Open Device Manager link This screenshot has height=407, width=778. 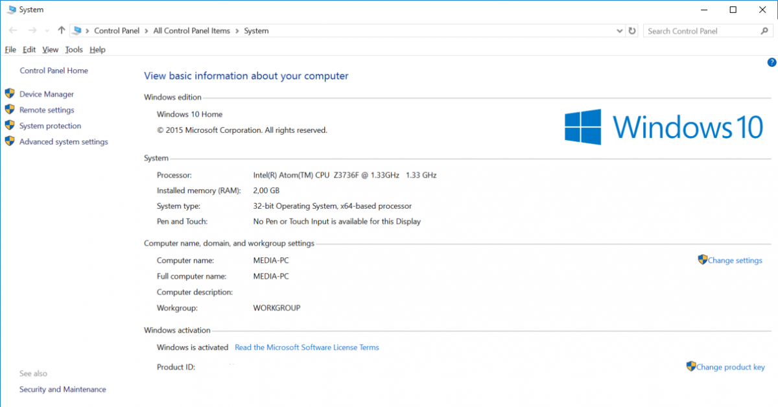(47, 94)
